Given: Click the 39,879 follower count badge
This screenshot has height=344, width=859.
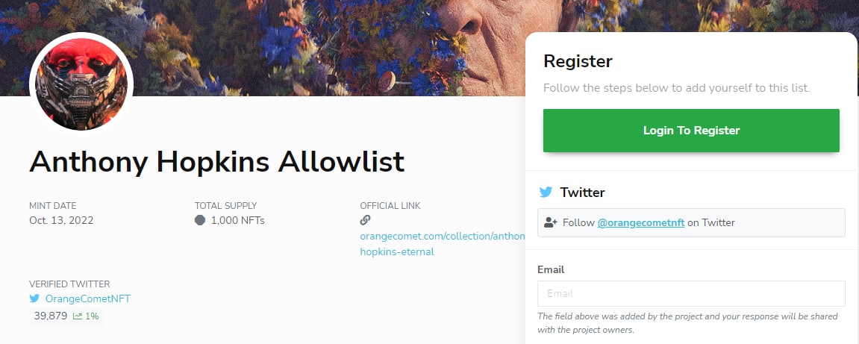Looking at the screenshot, I should [x=50, y=316].
